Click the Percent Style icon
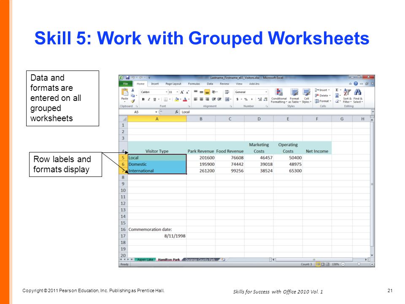This screenshot has width=405, height=304. pyautogui.click(x=246, y=99)
